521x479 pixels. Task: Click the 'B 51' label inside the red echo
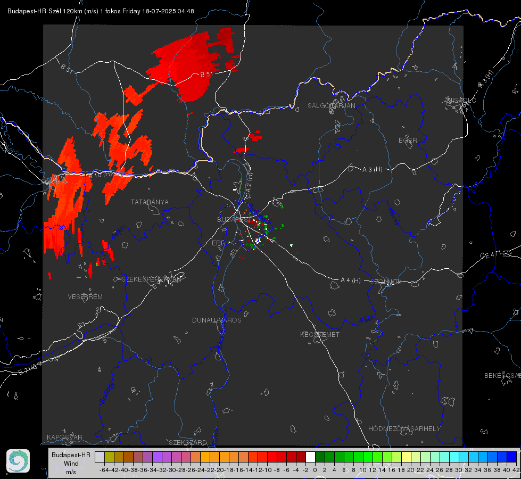pos(206,75)
